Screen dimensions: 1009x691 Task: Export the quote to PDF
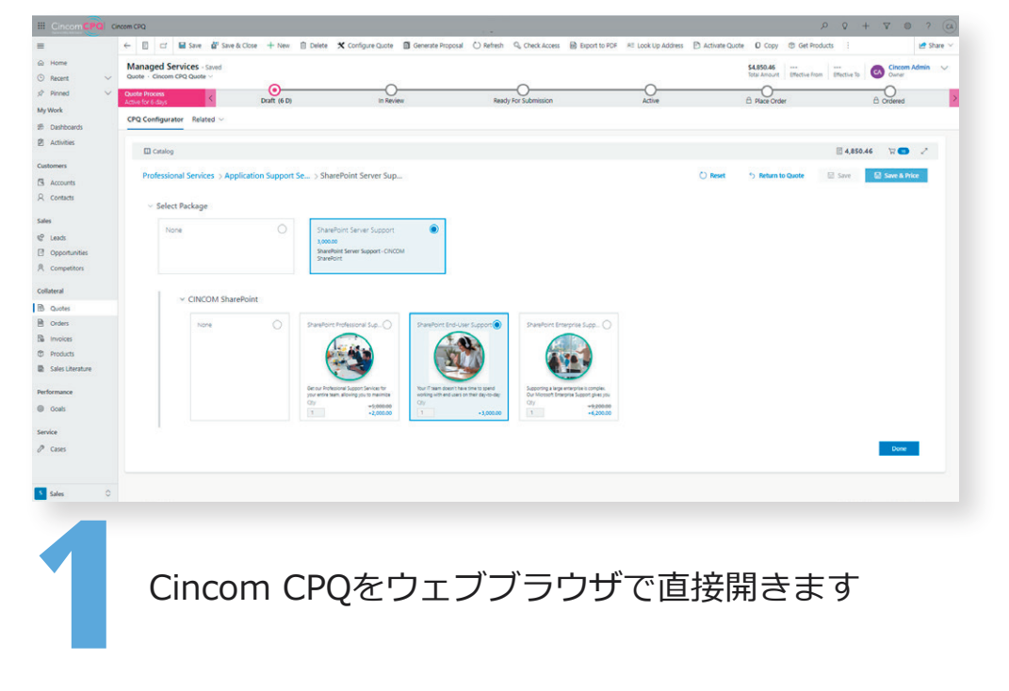coord(593,45)
